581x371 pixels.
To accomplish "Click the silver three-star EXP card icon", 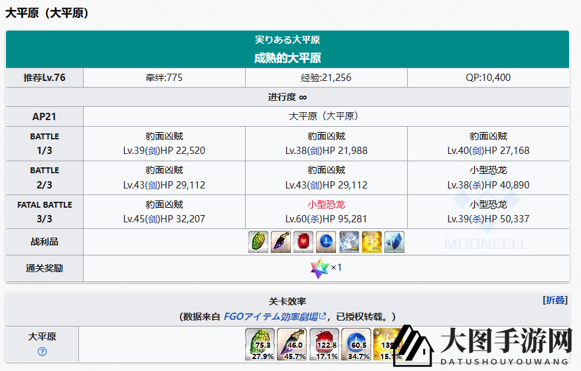I will click(x=349, y=242).
